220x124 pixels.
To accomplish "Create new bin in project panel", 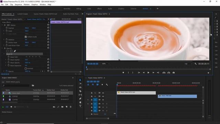I will click(62, 107).
